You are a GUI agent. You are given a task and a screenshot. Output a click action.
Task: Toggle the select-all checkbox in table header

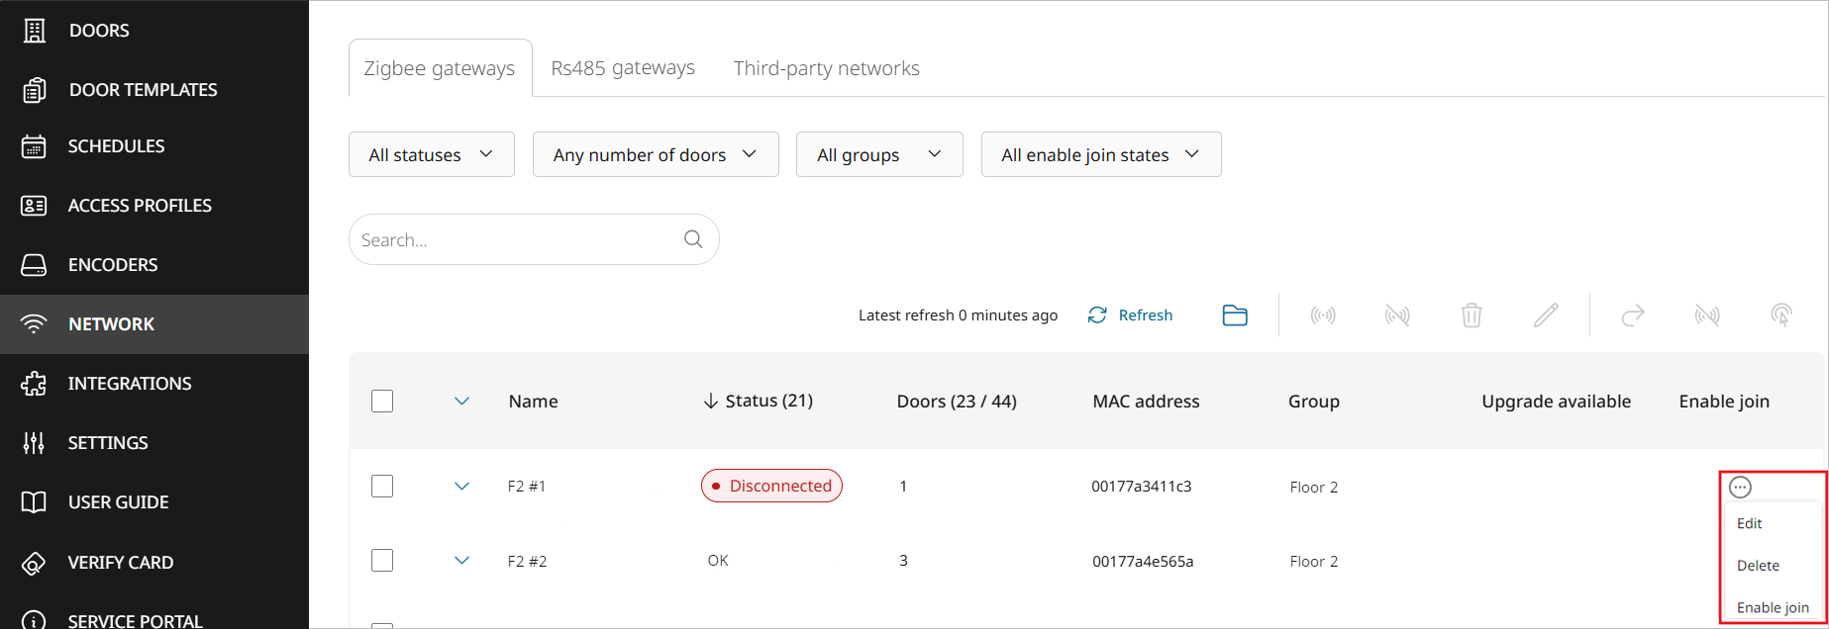382,401
